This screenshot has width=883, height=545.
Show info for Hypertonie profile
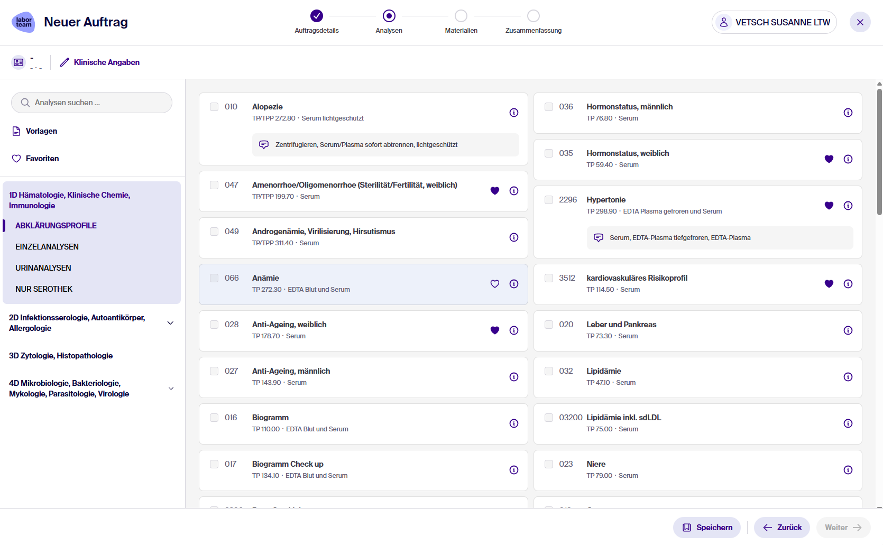(x=848, y=206)
